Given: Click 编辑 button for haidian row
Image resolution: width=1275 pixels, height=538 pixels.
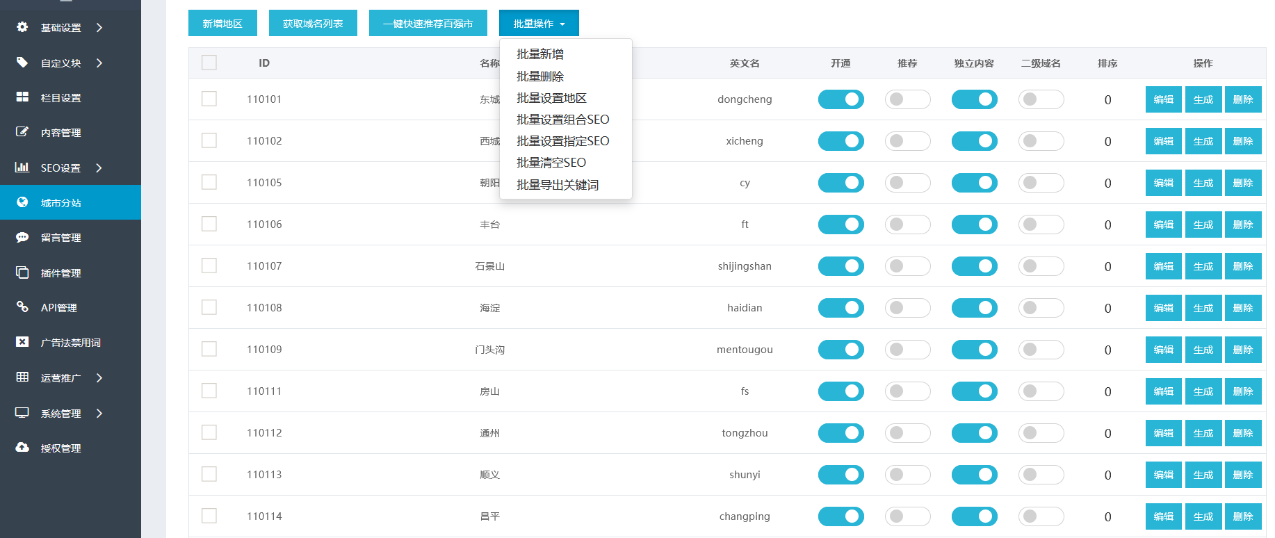Looking at the screenshot, I should click(x=1164, y=308).
